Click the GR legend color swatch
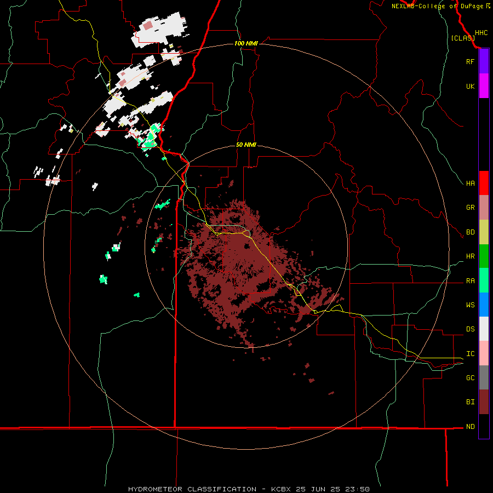 pos(484,208)
